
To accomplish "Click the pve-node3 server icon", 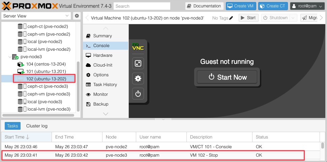I will coord(15,56).
